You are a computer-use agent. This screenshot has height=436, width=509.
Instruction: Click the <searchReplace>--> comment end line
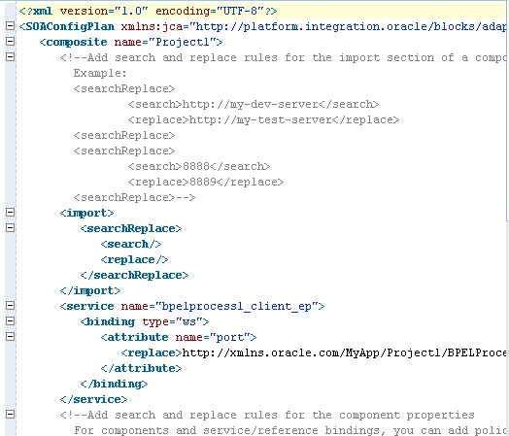(x=134, y=197)
